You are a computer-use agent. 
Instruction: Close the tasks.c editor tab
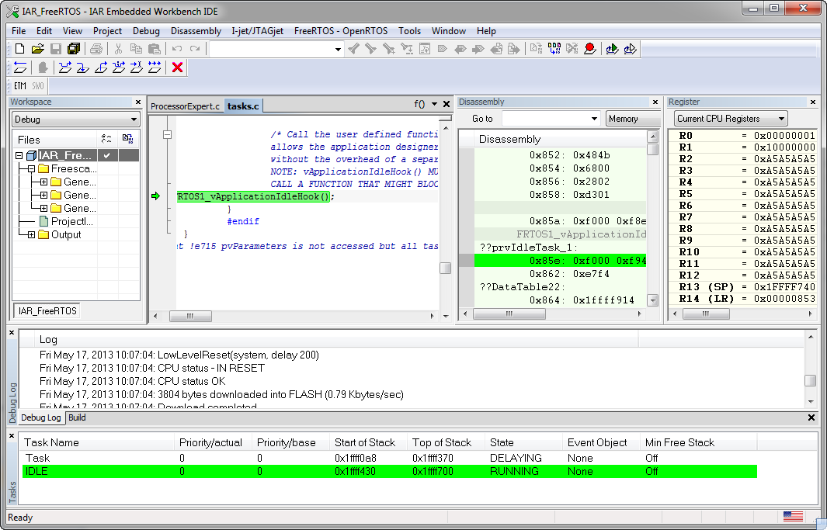[x=447, y=104]
